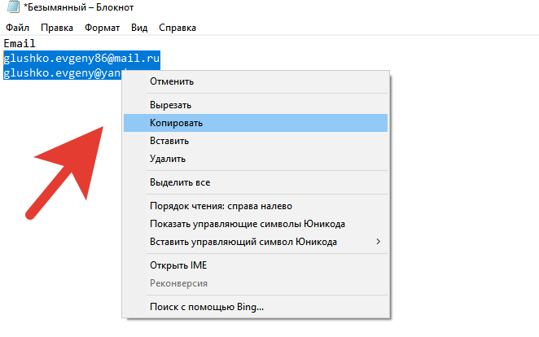This screenshot has height=337, width=539.
Task: Open the Справка menu
Action: [177, 28]
